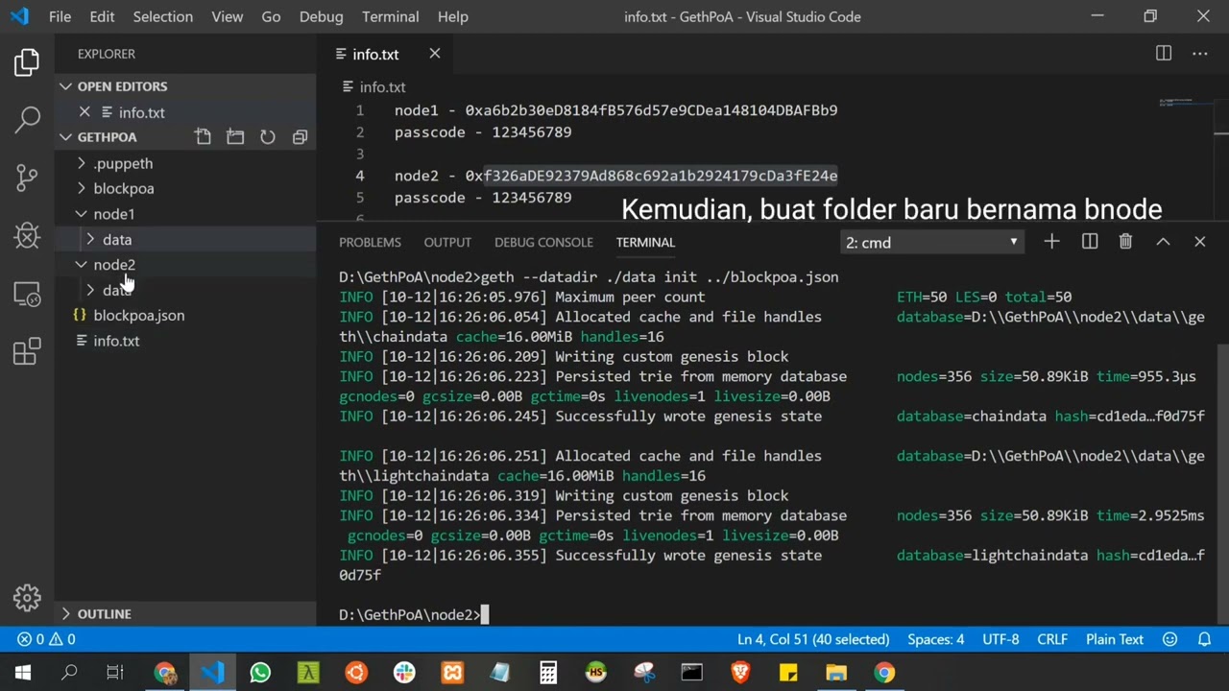1229x691 pixels.
Task: Close info.txt in Open Editors list
Action: (x=84, y=112)
